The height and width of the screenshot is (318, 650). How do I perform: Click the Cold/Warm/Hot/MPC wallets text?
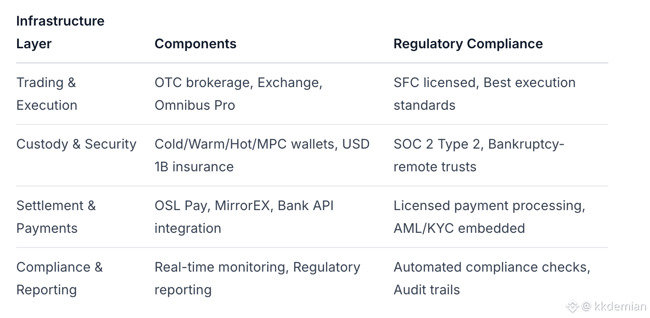[x=245, y=144]
